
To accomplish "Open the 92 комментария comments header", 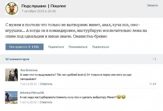I will [x=17, y=59].
